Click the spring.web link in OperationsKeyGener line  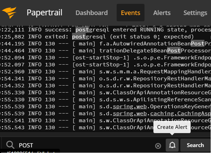pos(130,107)
